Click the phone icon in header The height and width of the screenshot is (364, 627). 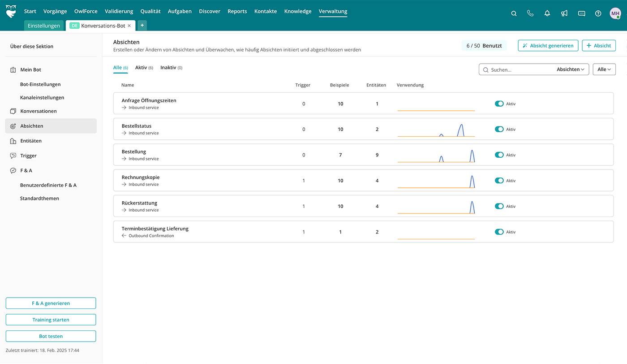pos(530,13)
